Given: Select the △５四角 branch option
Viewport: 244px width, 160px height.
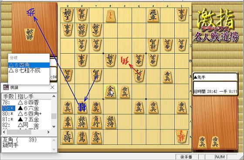Looking at the screenshot, I should pyautogui.click(x=29, y=65).
